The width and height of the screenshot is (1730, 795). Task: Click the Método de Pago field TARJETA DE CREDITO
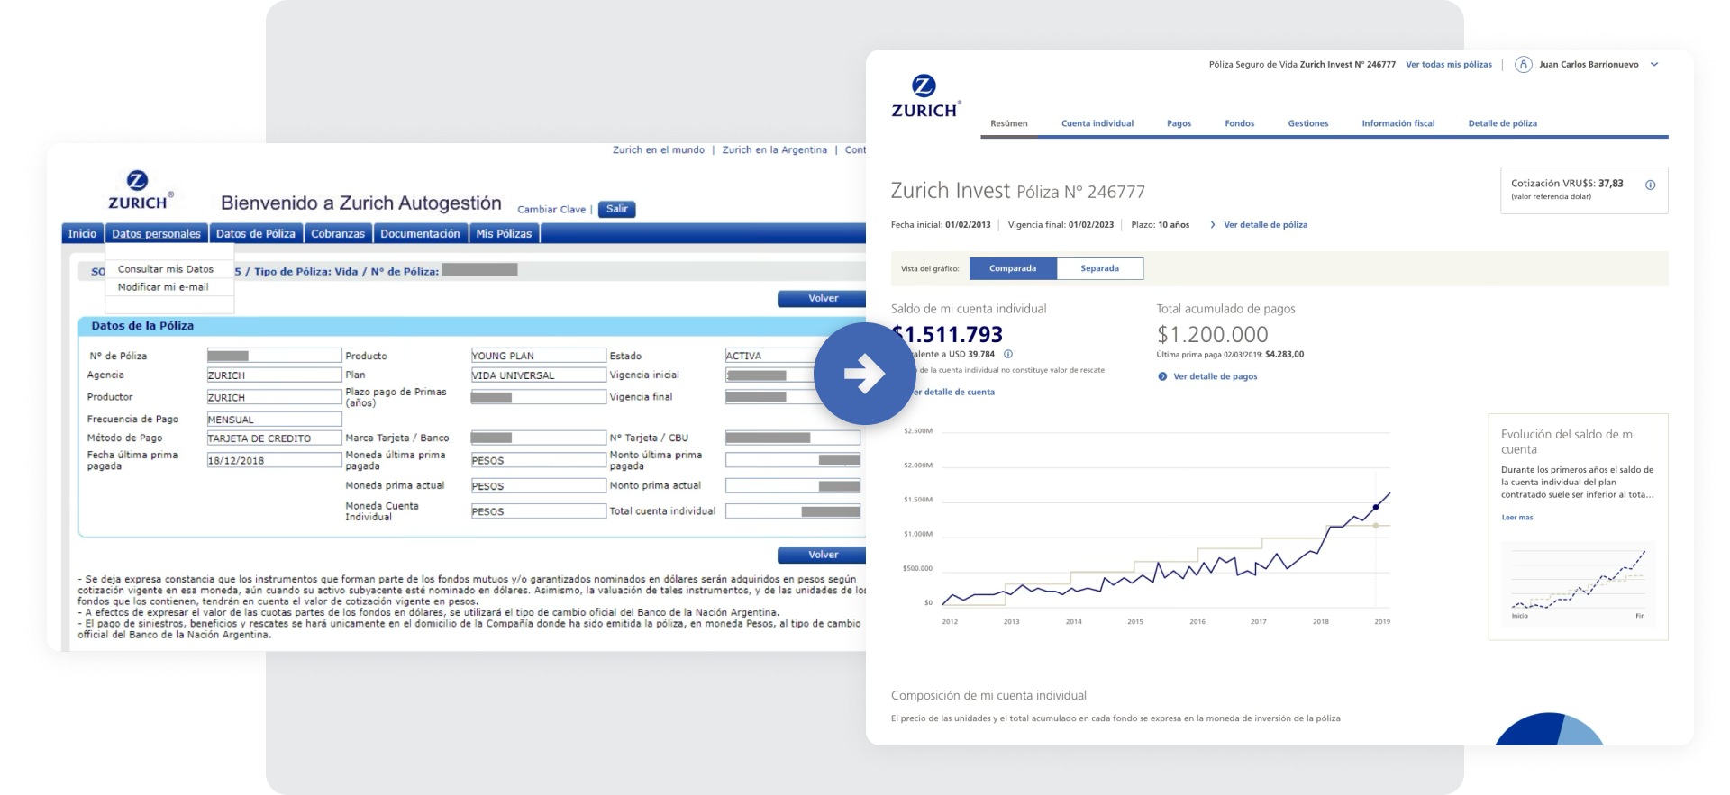pyautogui.click(x=274, y=438)
